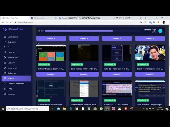Open Viber from the taskbar
This screenshot has width=170, height=127.
click(113, 109)
